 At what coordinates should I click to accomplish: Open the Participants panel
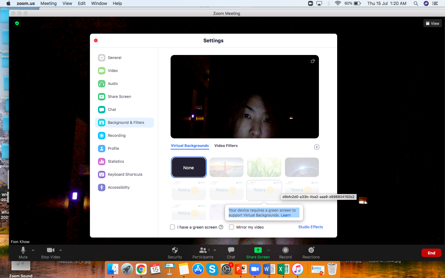pos(203,253)
